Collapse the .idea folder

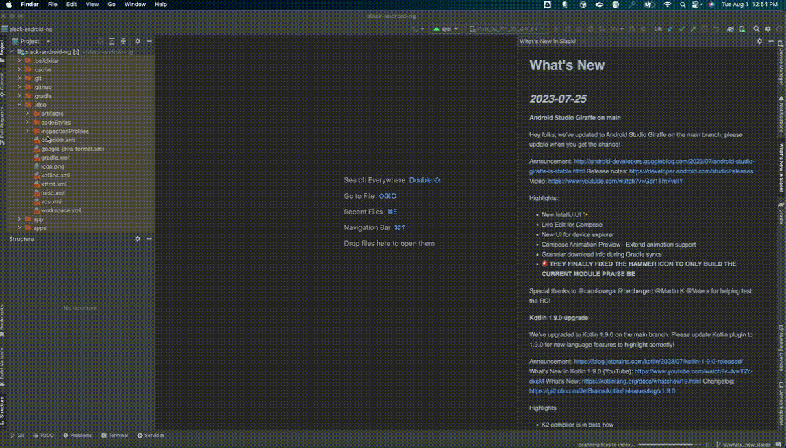pos(20,105)
